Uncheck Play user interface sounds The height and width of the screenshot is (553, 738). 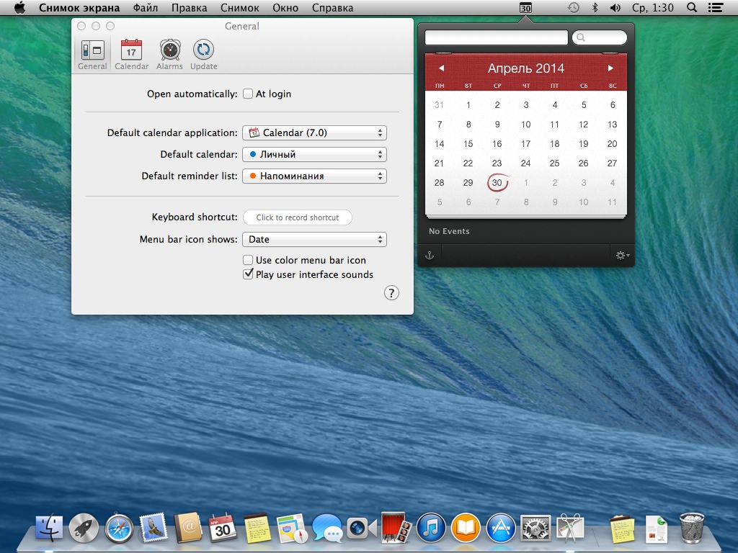248,274
